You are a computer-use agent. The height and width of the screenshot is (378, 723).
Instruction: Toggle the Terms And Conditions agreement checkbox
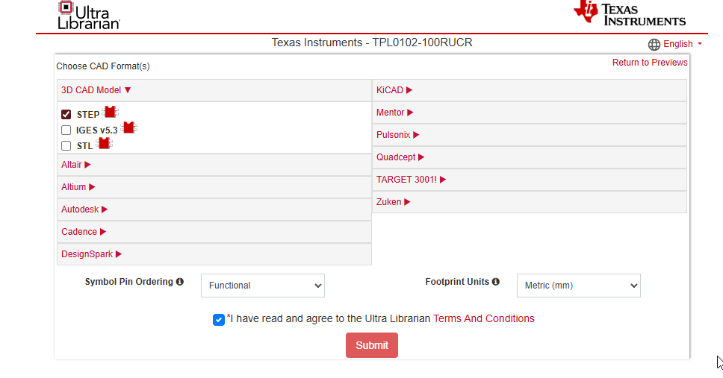tap(219, 320)
